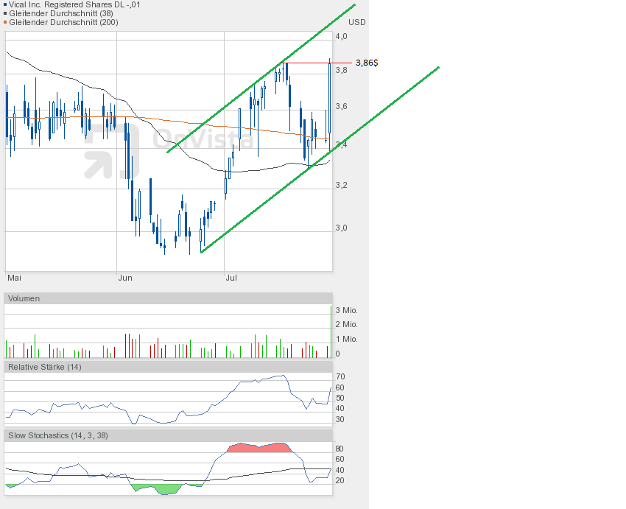Click the red overbought area in Slow Stochastics
Image resolution: width=626 pixels, height=509 pixels.
[x=259, y=448]
